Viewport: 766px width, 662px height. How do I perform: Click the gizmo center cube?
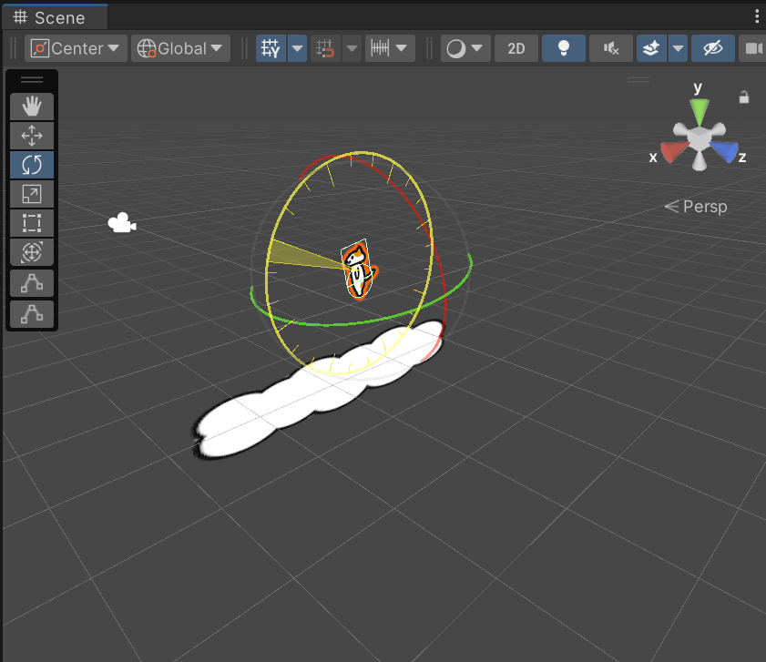pyautogui.click(x=700, y=138)
